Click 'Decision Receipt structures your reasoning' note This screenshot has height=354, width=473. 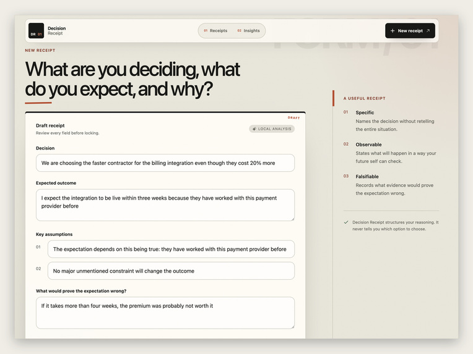(x=396, y=225)
